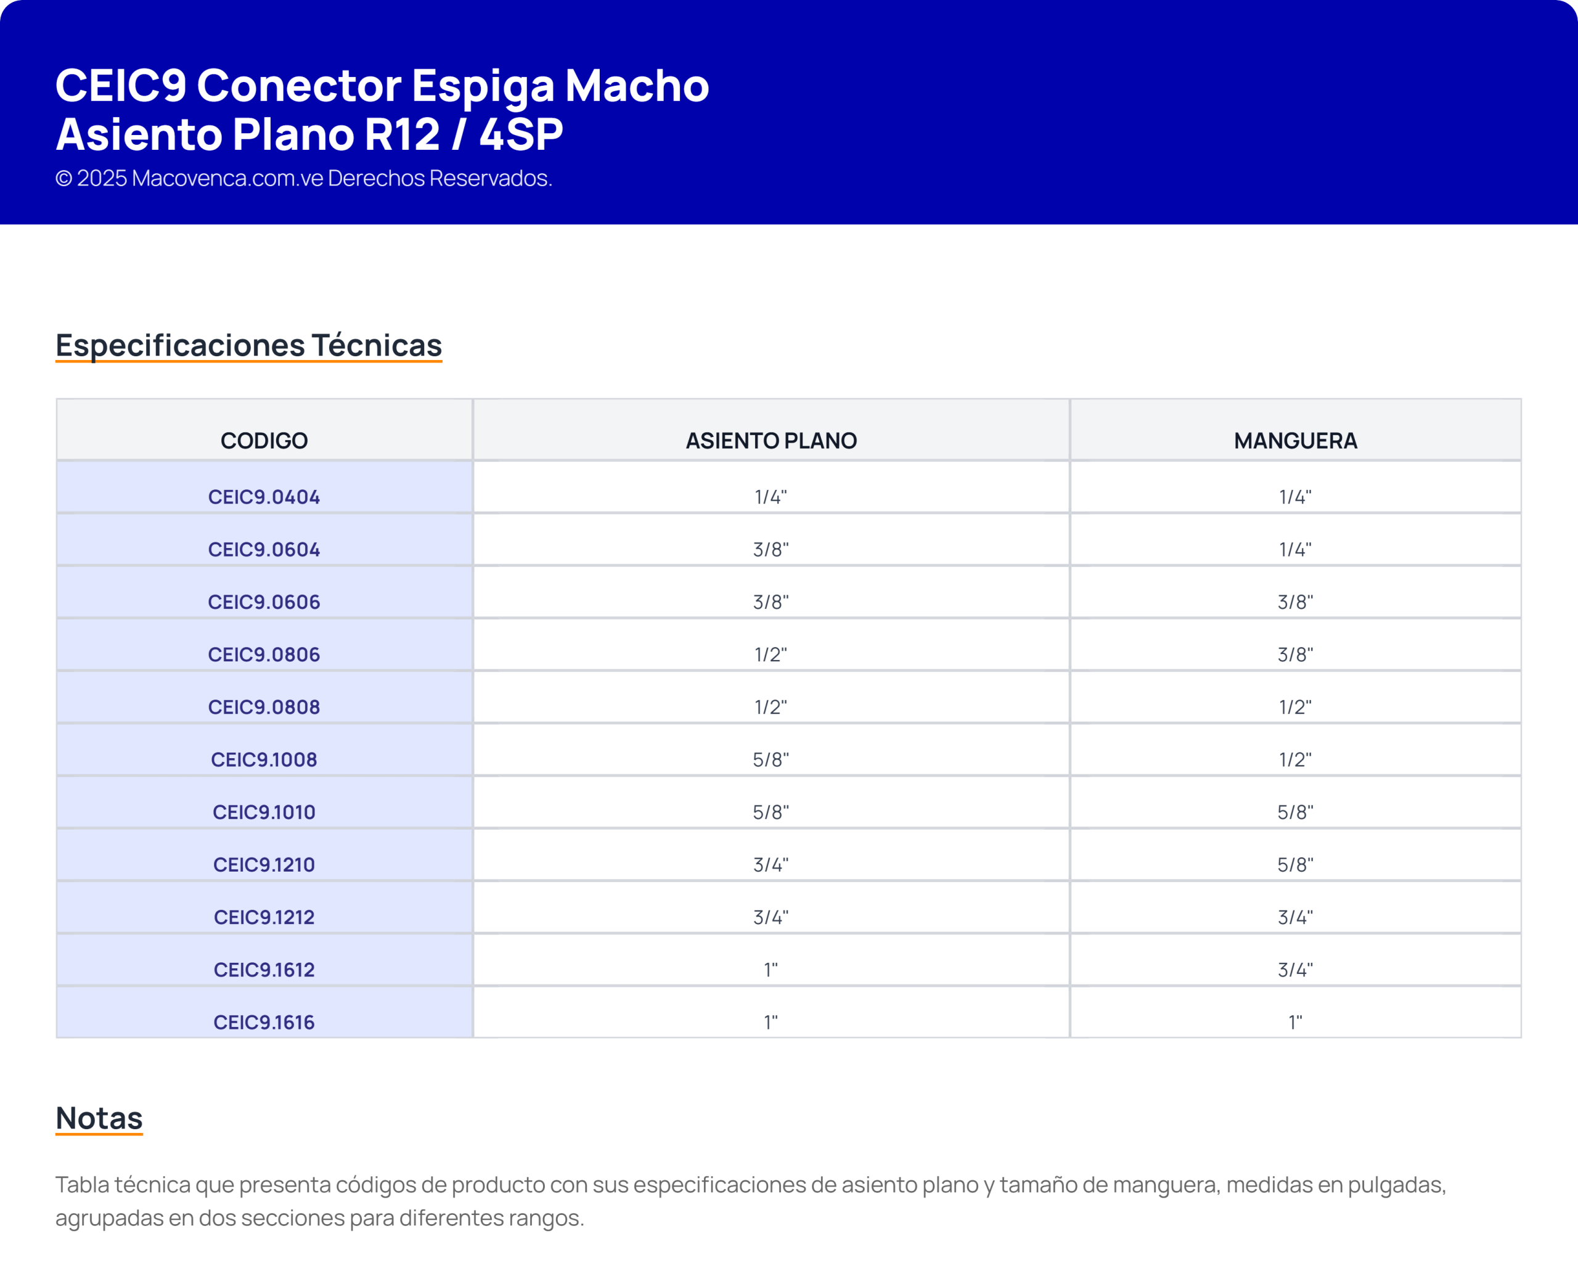The height and width of the screenshot is (1279, 1578).
Task: Select the CEIC9.0604 code in the table
Action: 264,549
